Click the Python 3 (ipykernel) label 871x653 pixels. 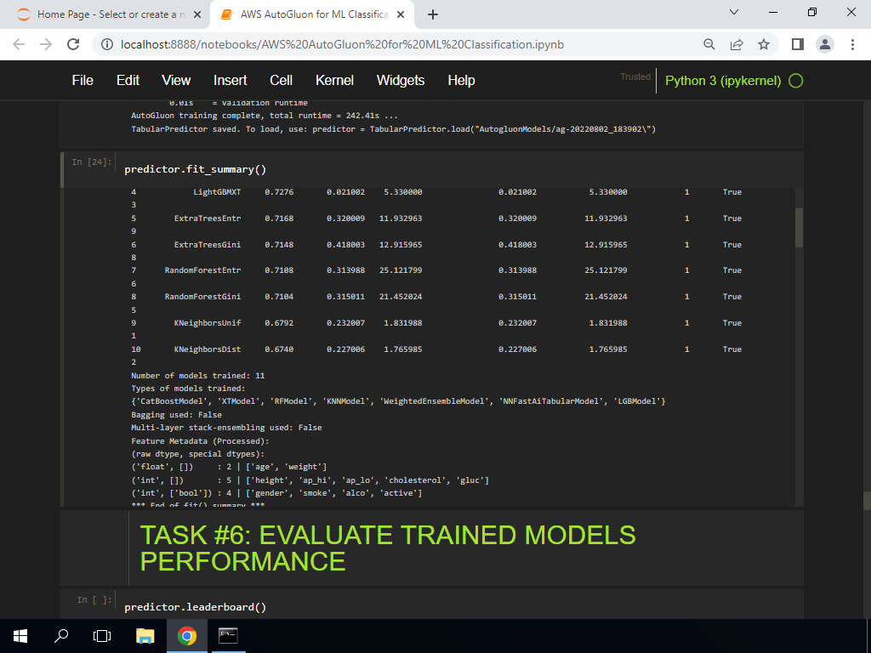click(x=723, y=81)
